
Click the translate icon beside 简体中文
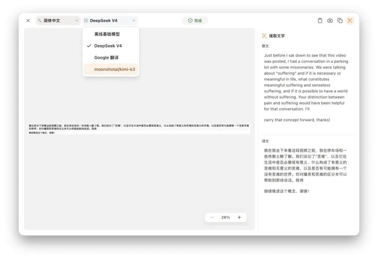(40, 21)
